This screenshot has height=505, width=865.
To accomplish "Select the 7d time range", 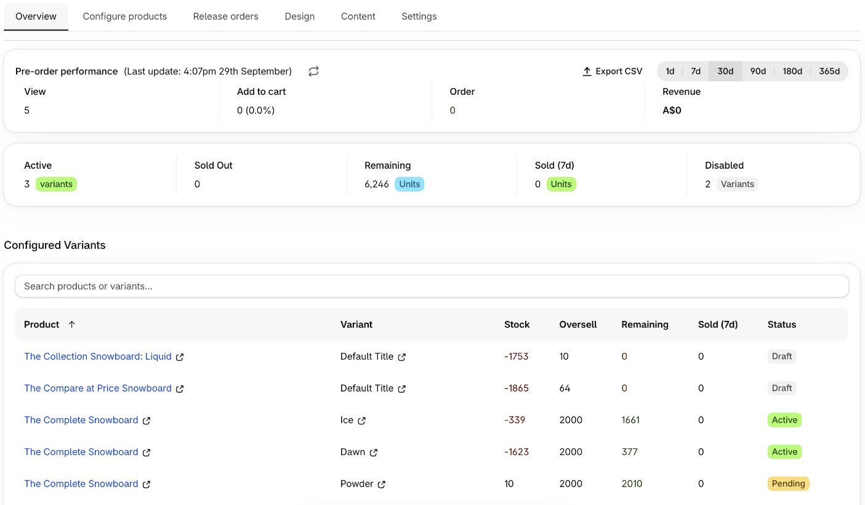I will [x=696, y=71].
